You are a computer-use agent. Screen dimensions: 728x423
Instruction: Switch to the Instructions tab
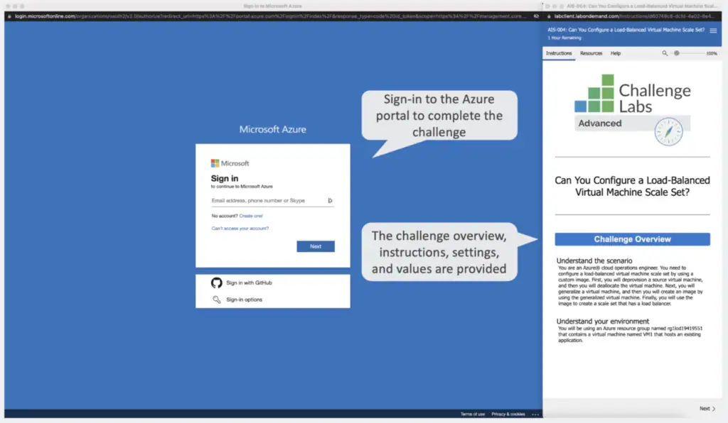click(559, 53)
